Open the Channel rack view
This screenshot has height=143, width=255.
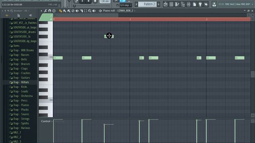[171, 4]
